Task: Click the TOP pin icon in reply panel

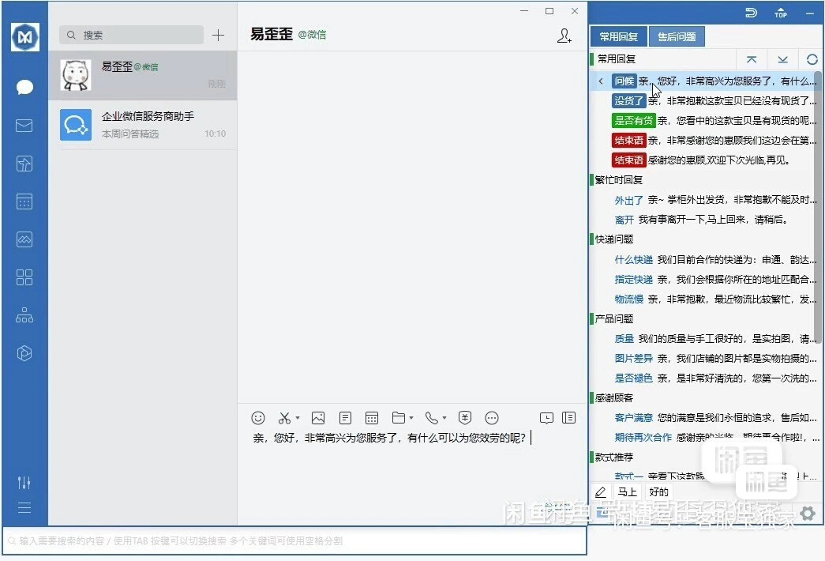Action: click(781, 13)
